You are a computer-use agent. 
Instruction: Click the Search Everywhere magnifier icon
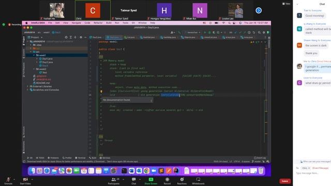tap(259, 33)
